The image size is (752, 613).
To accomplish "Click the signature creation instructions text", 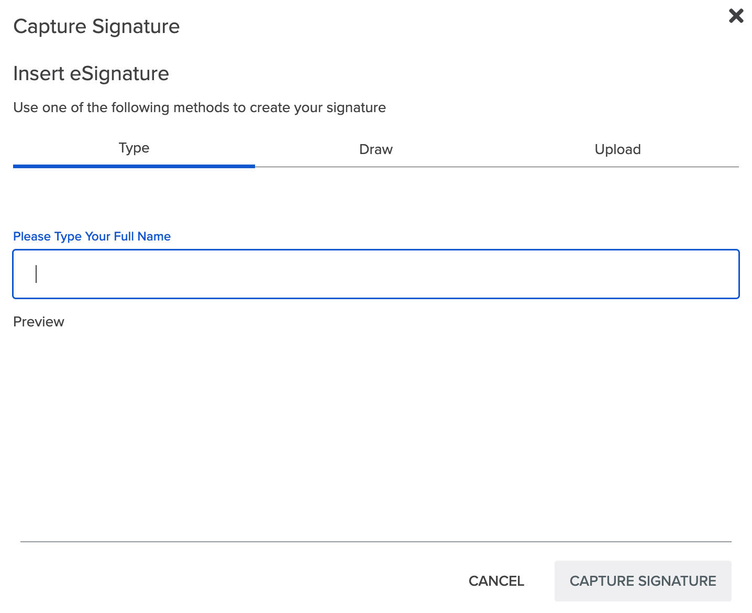I will [200, 107].
